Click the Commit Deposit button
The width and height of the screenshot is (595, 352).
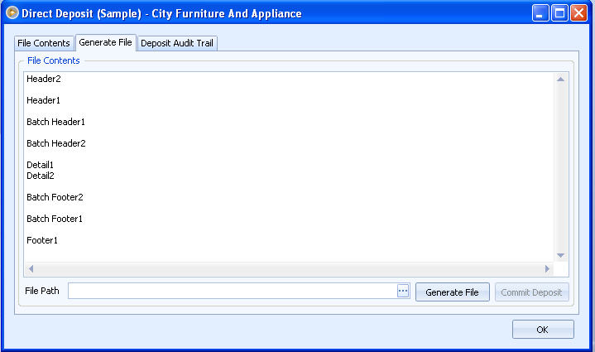point(531,292)
